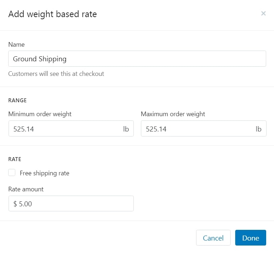Image resolution: width=274 pixels, height=253 pixels.
Task: Enable the Free shipping rate checkbox
Action: point(12,173)
